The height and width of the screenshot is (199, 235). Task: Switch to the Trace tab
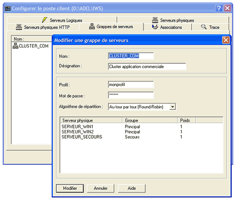(210, 27)
